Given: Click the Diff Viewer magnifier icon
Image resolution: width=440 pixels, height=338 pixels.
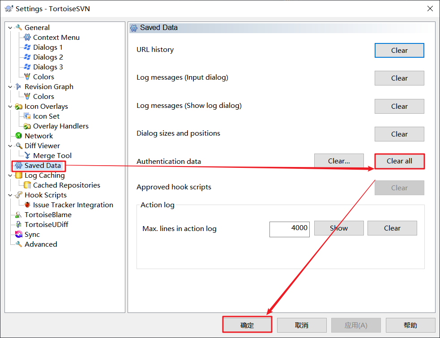Looking at the screenshot, I should tap(18, 145).
